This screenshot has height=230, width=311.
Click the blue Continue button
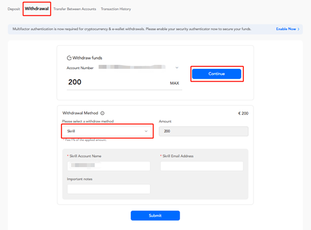tap(216, 74)
